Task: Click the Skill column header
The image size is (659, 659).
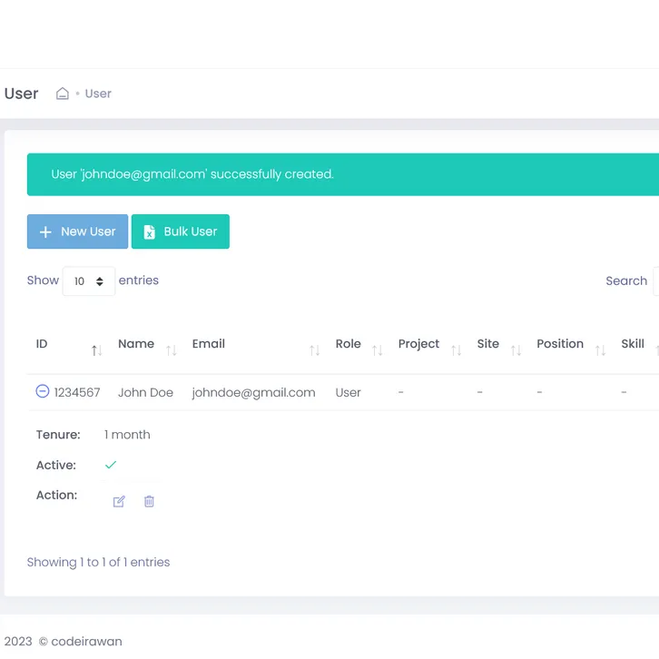Action: tap(633, 344)
